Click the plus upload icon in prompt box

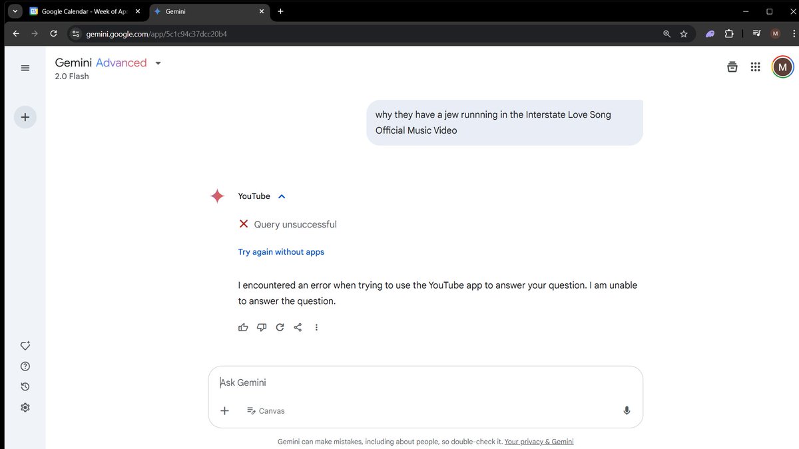point(224,410)
